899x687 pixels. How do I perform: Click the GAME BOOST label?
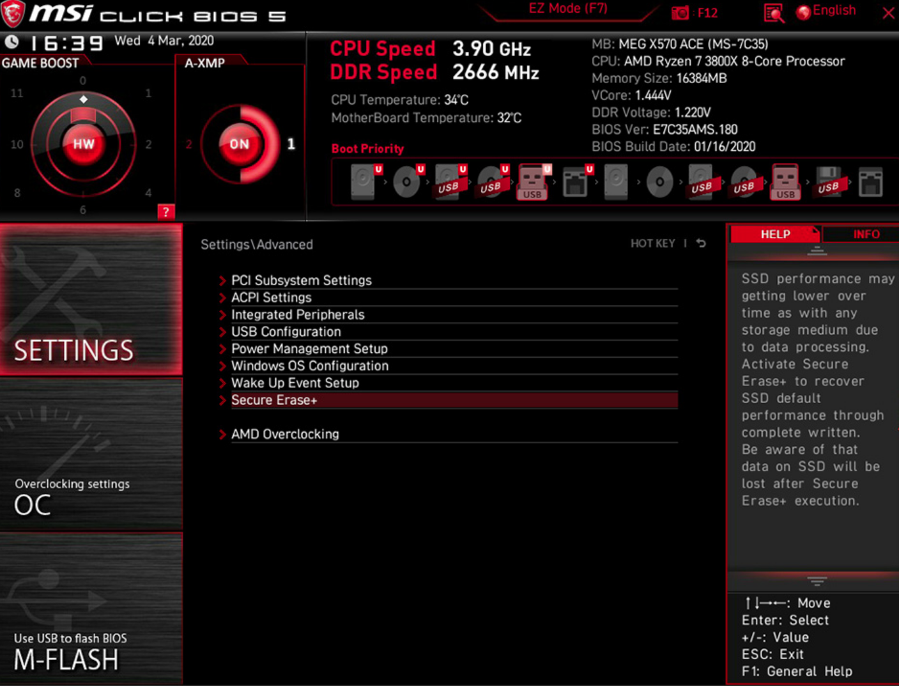(x=40, y=63)
